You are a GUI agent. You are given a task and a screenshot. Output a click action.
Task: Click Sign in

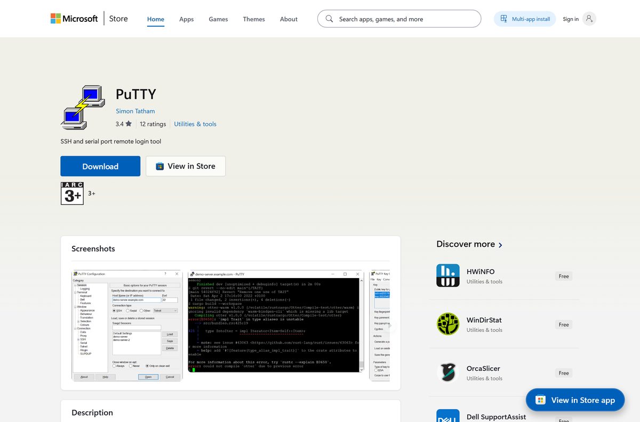tap(571, 19)
